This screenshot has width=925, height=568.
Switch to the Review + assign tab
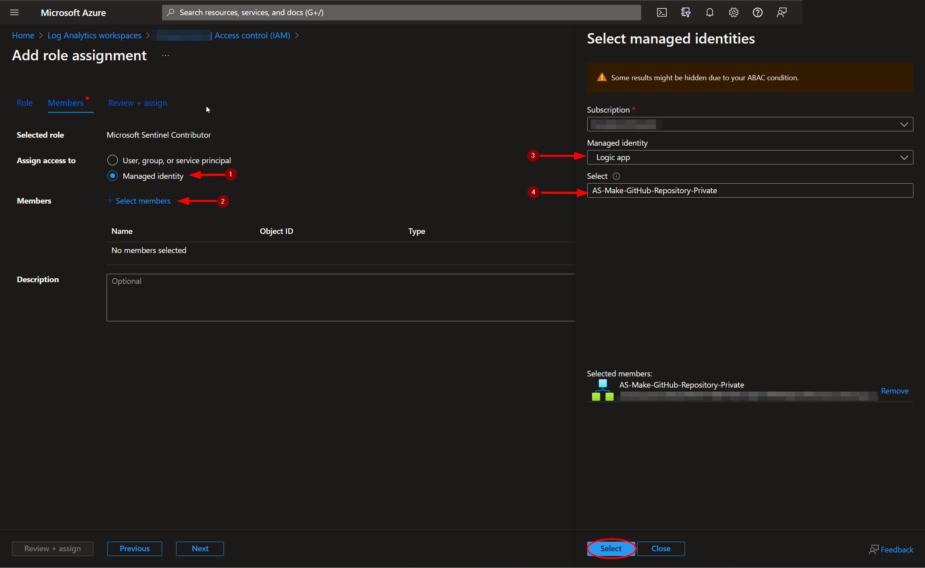coord(137,103)
